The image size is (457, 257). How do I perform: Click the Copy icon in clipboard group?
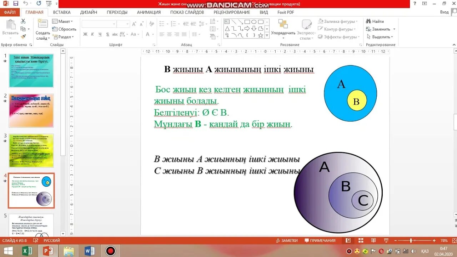[23, 29]
